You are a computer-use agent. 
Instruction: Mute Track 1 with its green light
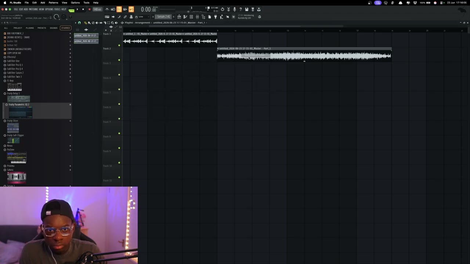[x=119, y=45]
